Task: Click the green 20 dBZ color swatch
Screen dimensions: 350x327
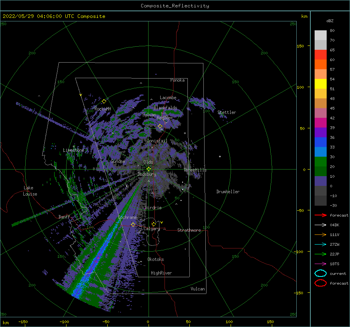Action: (x=320, y=162)
